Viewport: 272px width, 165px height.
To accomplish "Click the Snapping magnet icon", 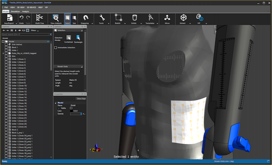I will pyautogui.click(x=86, y=18).
